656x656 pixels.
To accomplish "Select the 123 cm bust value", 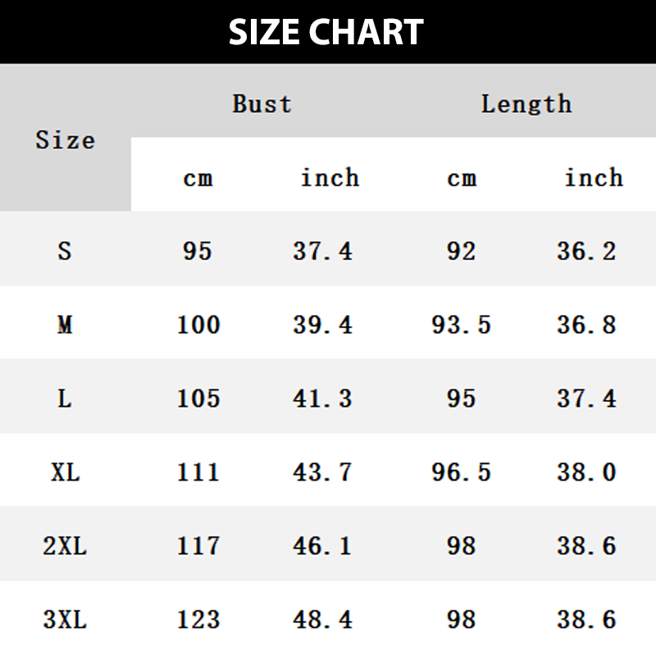I will [198, 620].
